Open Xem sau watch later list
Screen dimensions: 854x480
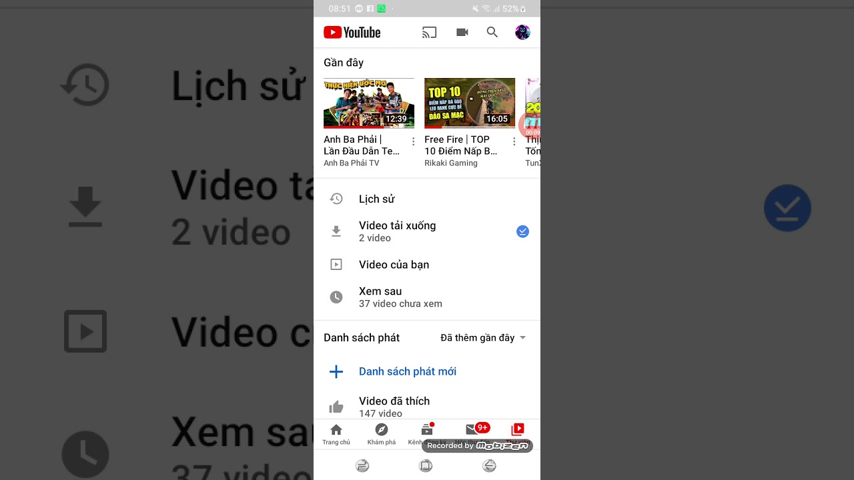point(427,297)
